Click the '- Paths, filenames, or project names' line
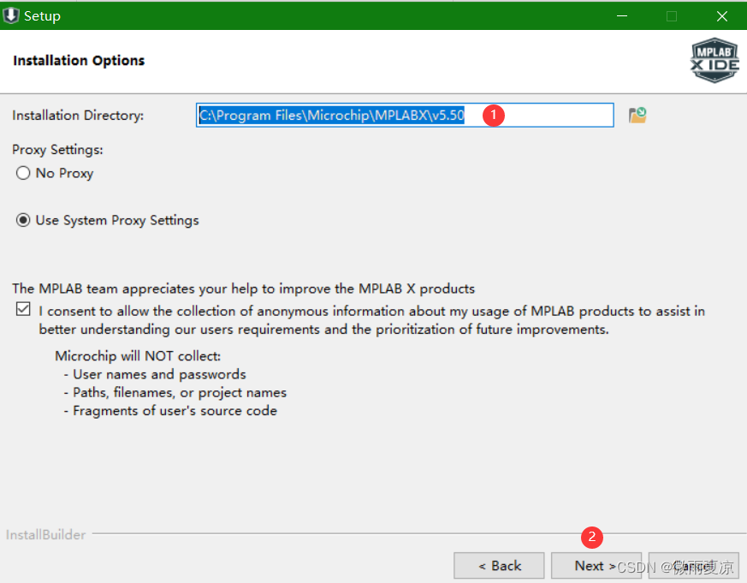747x583 pixels. point(175,392)
